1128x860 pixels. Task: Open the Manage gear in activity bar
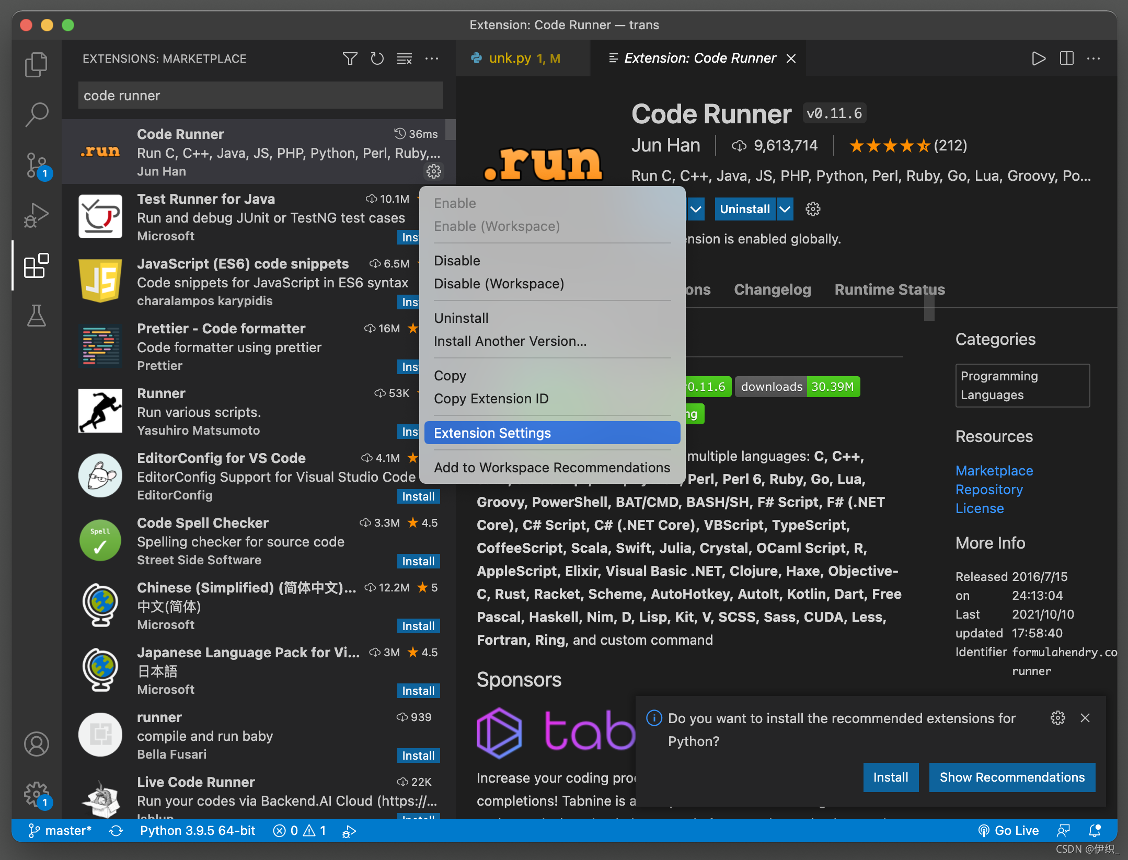(x=36, y=795)
